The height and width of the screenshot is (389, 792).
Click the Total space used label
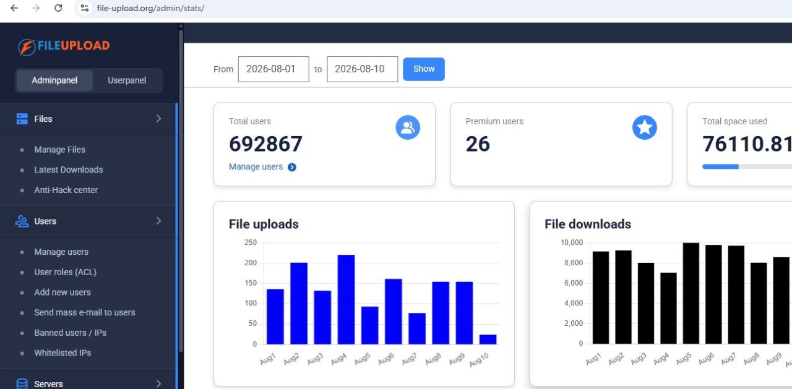pos(734,121)
